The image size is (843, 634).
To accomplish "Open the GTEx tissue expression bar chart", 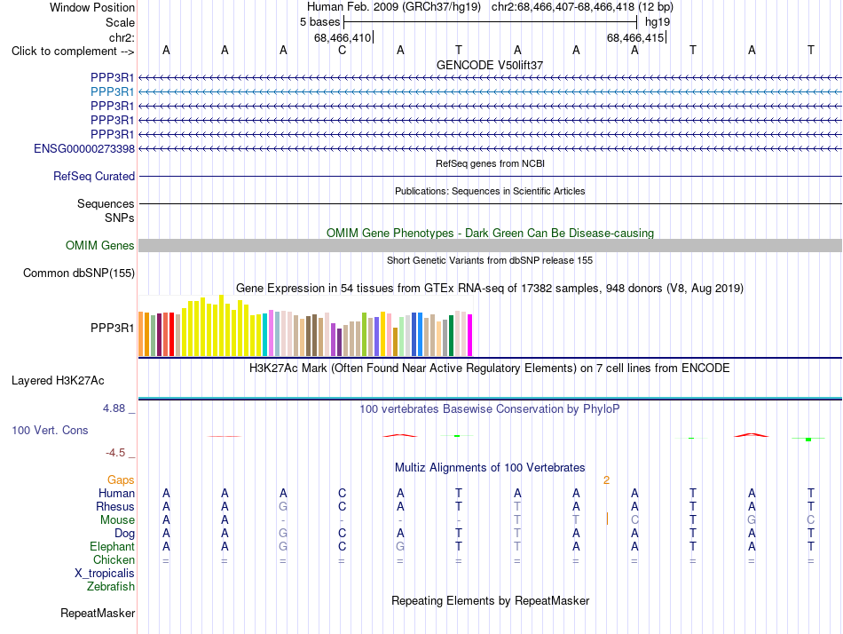I will [305, 326].
